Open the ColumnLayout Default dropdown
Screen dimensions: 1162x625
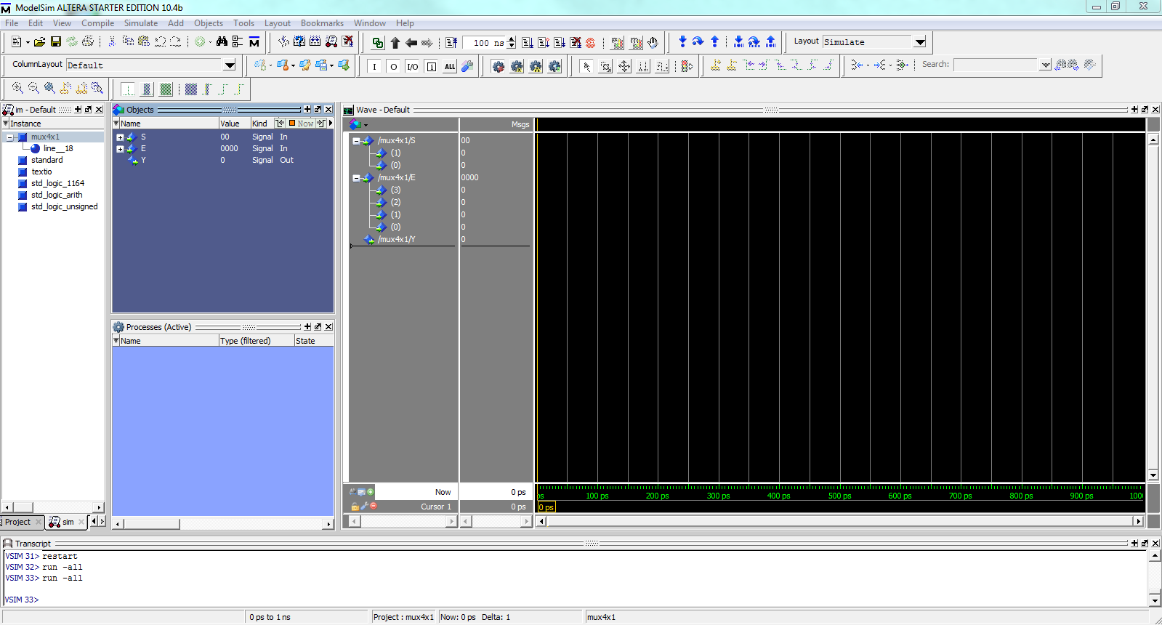(x=230, y=65)
